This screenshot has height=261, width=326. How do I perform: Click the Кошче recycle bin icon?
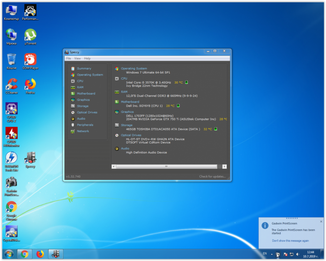tap(12, 62)
